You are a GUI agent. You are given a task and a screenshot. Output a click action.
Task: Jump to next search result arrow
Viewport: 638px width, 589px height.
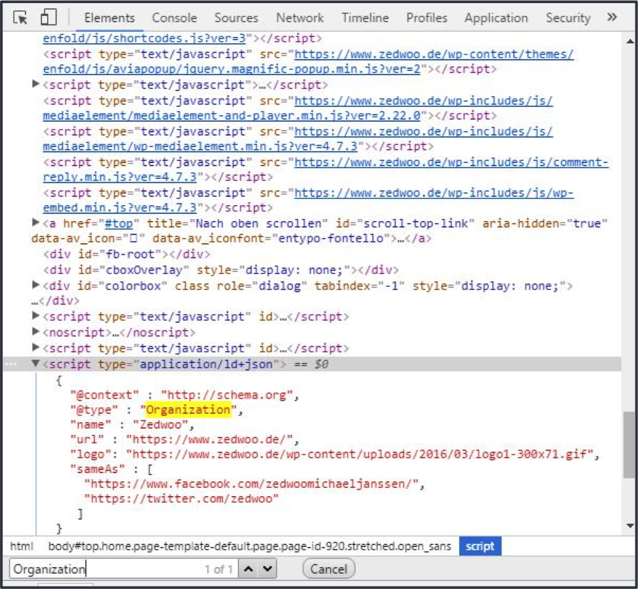(x=267, y=569)
